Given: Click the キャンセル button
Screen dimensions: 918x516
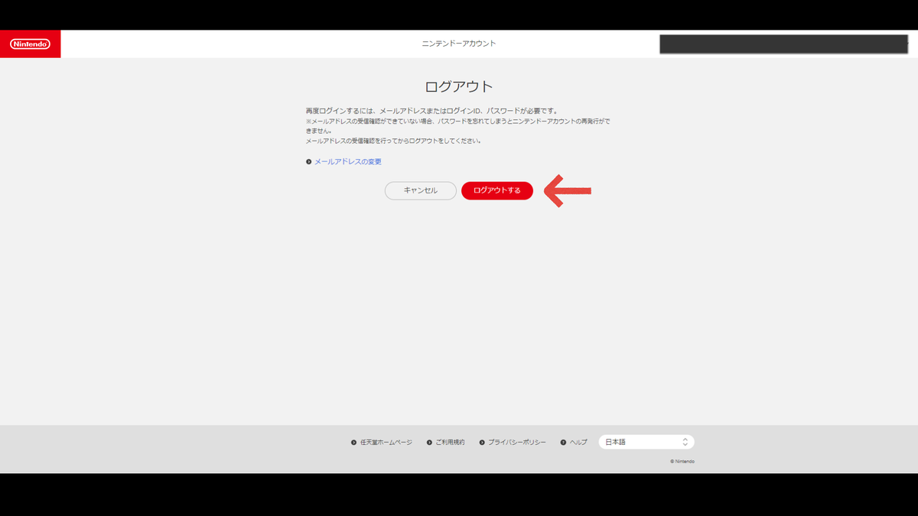Looking at the screenshot, I should click(421, 190).
